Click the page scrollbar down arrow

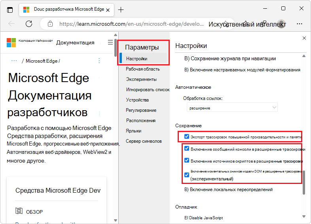pyautogui.click(x=116, y=220)
